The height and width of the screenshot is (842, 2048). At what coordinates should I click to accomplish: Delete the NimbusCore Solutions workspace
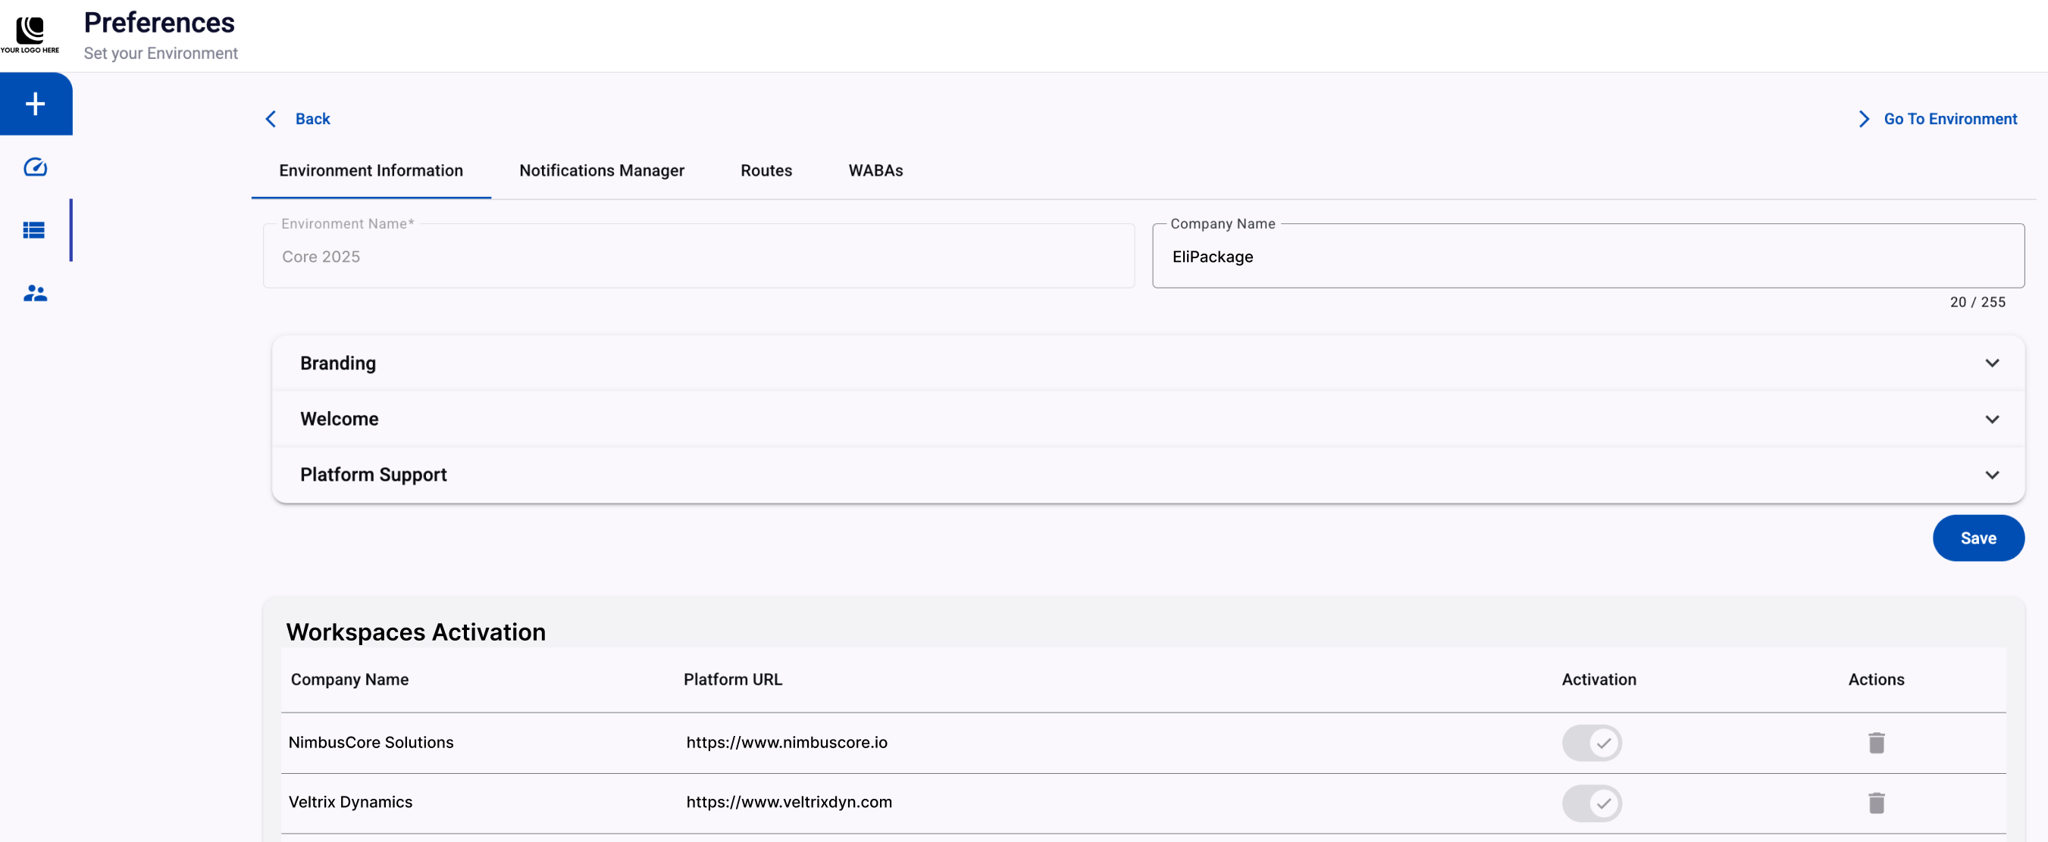[x=1876, y=743]
